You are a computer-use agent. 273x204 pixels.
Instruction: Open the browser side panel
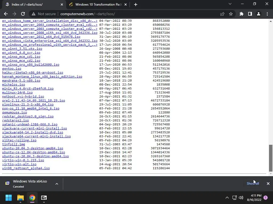coord(250,14)
